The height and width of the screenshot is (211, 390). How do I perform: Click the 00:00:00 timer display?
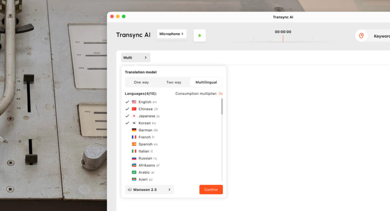click(x=283, y=32)
